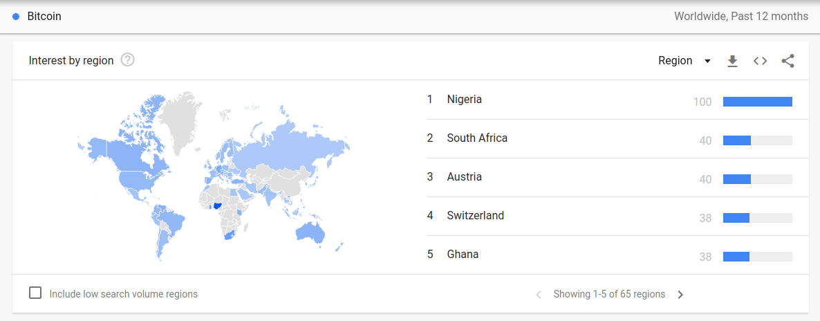Screen dimensions: 820x321
Task: Share the interest by region chart
Action: click(788, 61)
